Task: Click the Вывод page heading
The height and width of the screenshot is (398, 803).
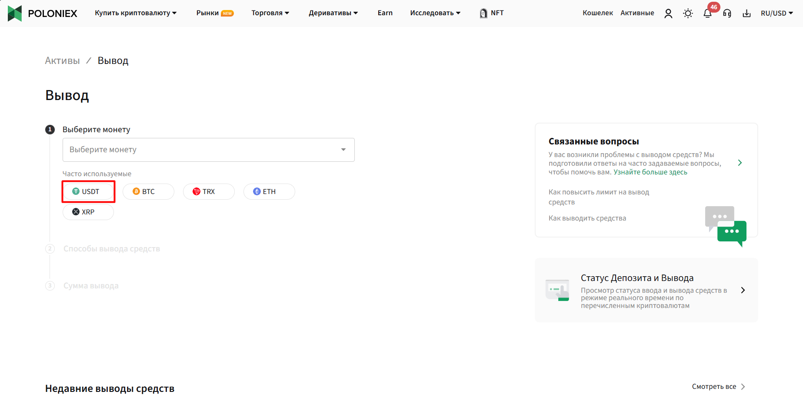Action: [67, 95]
